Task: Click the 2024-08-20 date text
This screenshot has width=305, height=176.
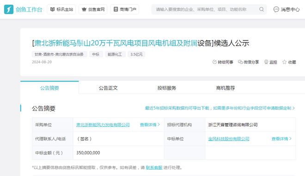Action: click(42, 62)
